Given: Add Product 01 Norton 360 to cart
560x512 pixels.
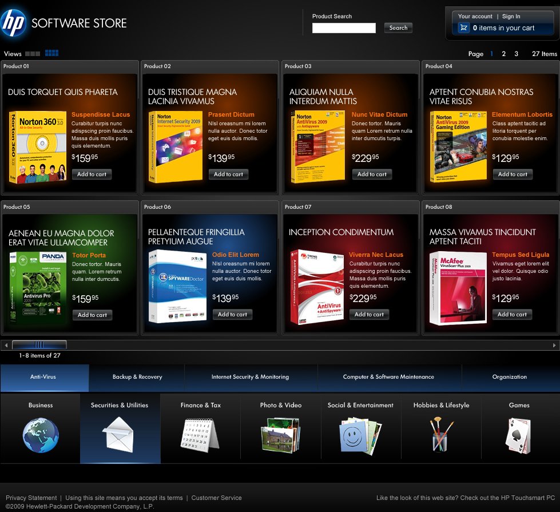Looking at the screenshot, I should 92,174.
